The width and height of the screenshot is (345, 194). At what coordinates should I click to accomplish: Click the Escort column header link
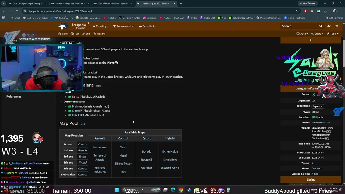[x=147, y=138]
